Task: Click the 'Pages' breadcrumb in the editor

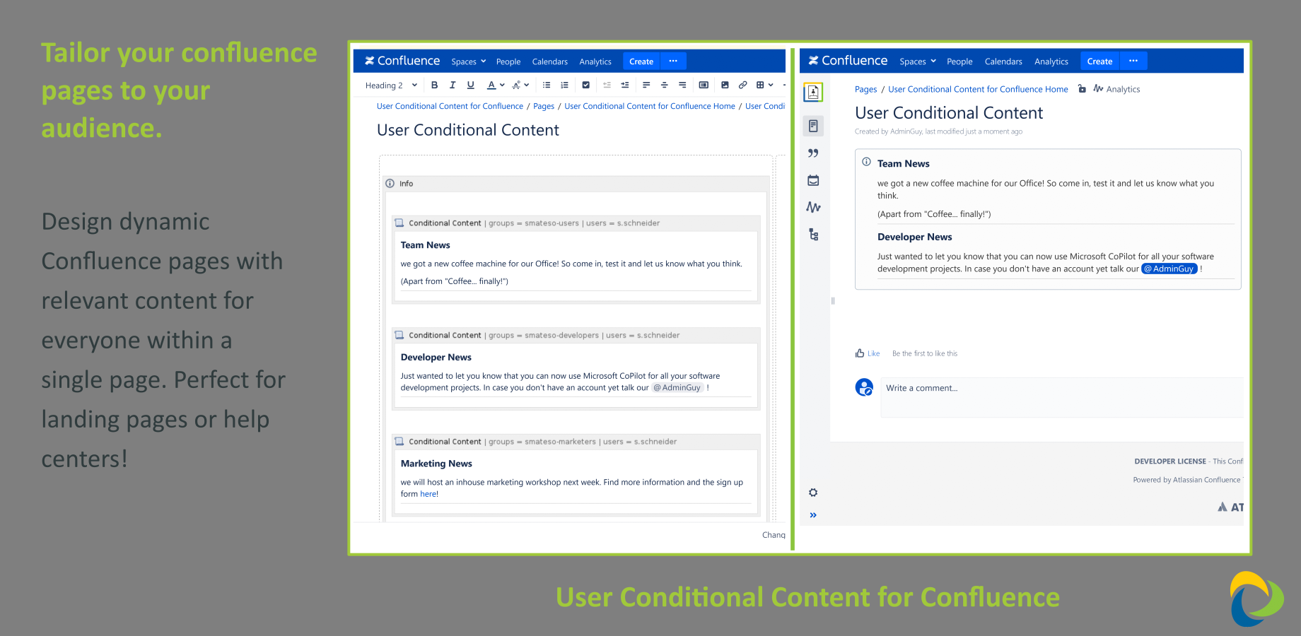Action: click(544, 106)
